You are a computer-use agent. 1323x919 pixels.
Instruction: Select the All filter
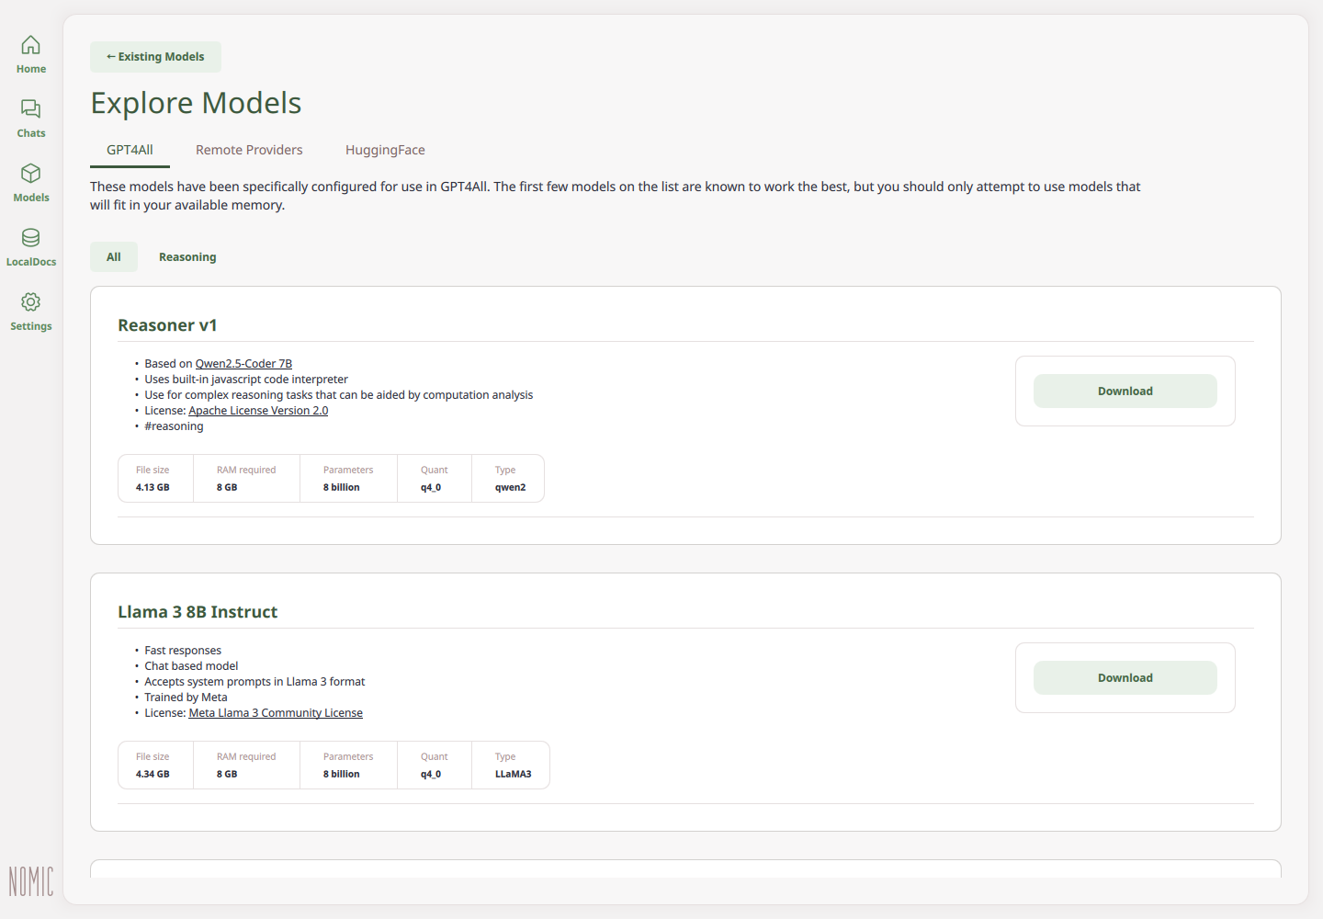(x=114, y=257)
